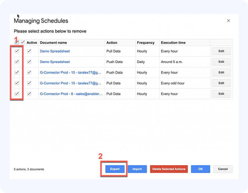
Task: Edit the Every odd hour schedule
Action: click(221, 83)
